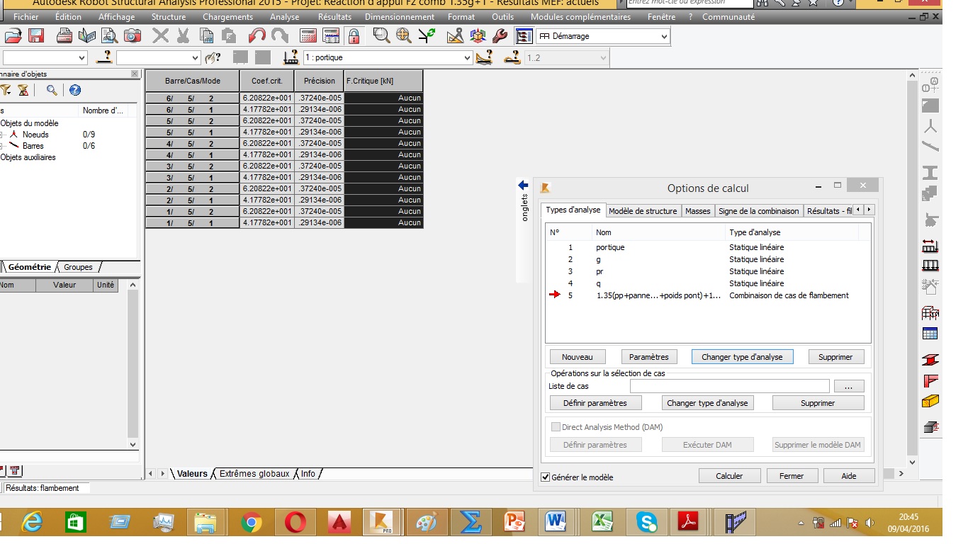Viewport: 968px width, 544px height.
Task: Open the Chargements menu
Action: 227,17
